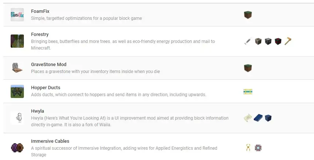The image size is (314, 160).
Task: Click the syringe icon in Forestry row
Action: 248,41
